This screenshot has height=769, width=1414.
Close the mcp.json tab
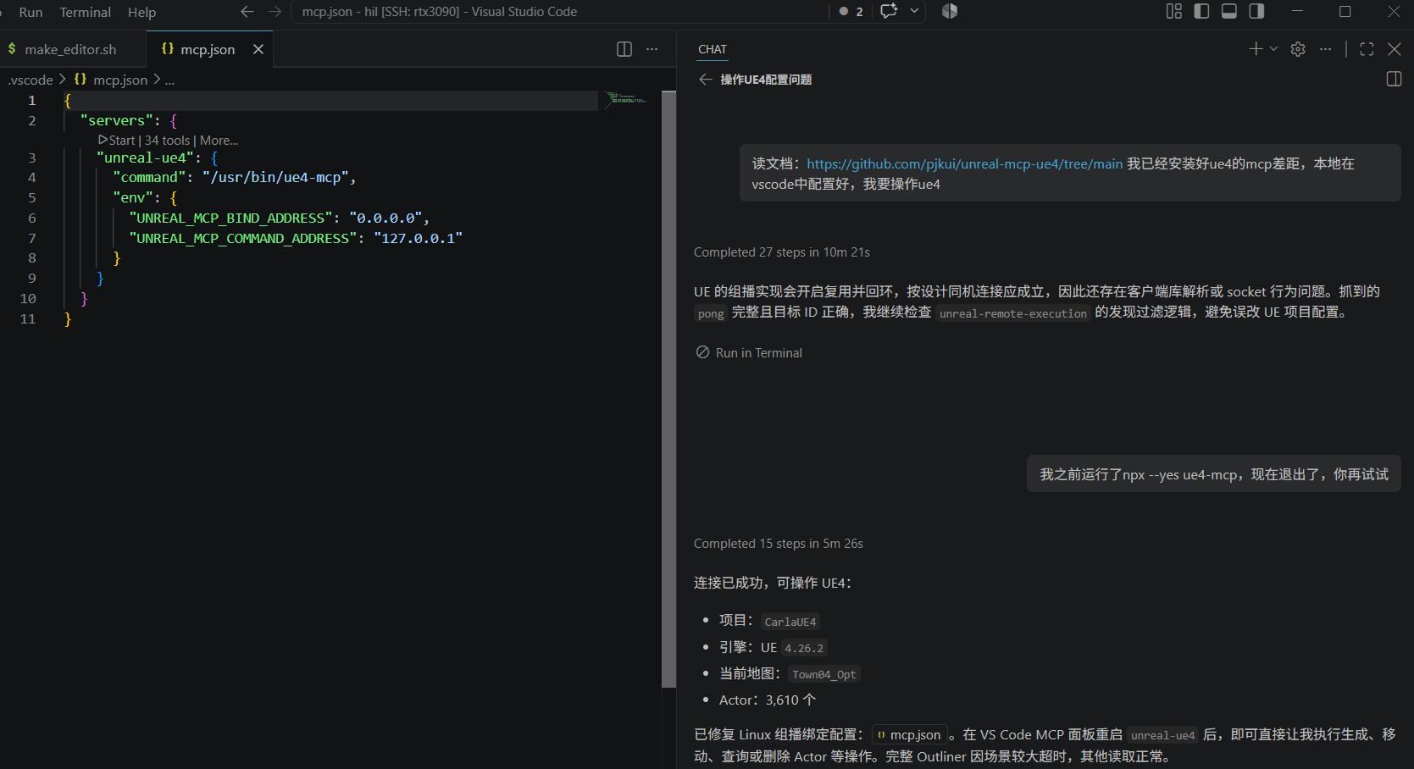point(258,49)
